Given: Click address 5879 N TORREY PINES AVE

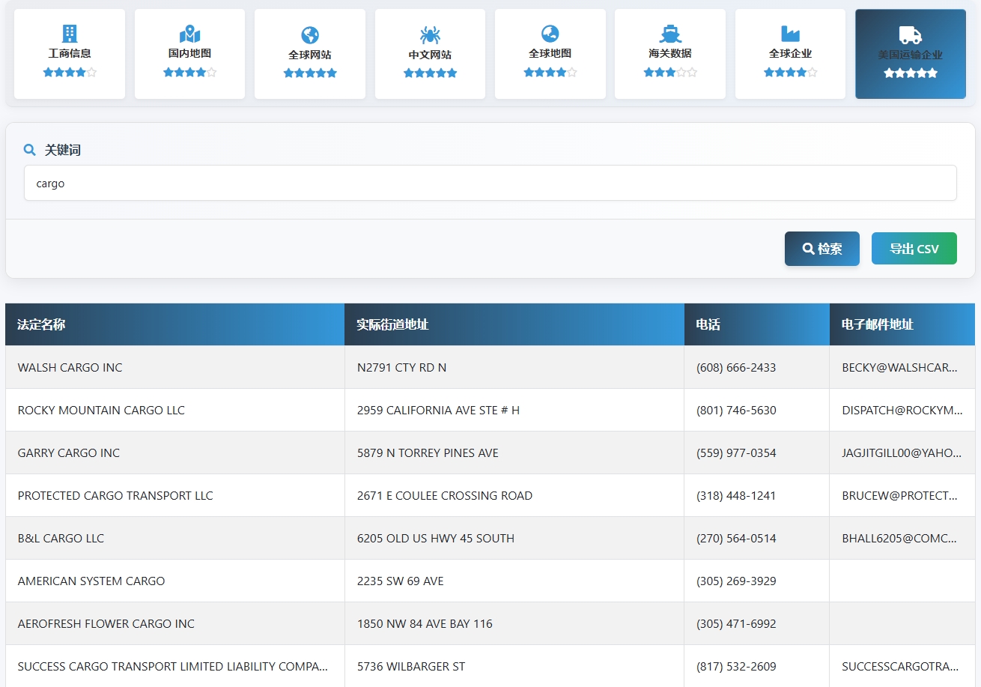Looking at the screenshot, I should pyautogui.click(x=428, y=453).
